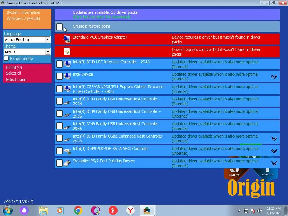Click the Standard VGA Graphics Adapter monitor icon
Screen dimensions: 288x216
(x=67, y=39)
